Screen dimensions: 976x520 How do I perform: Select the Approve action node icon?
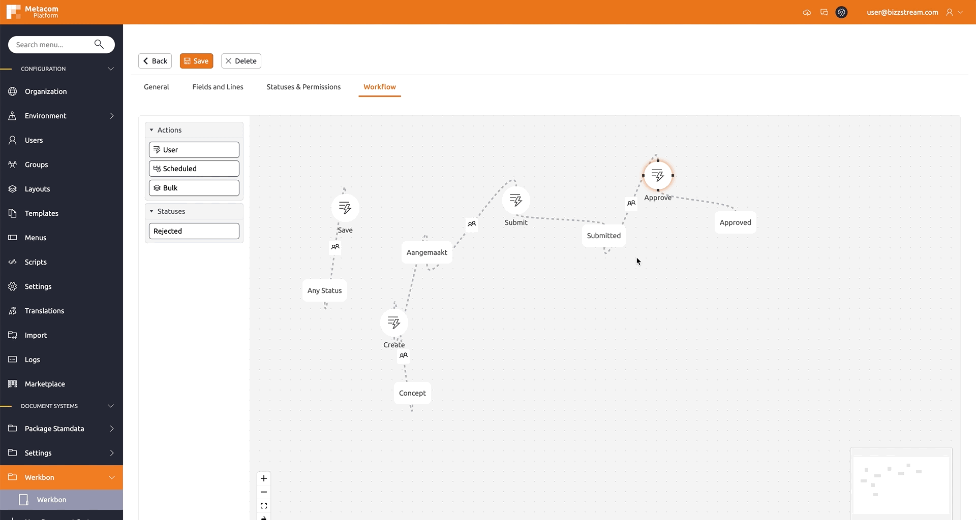[658, 175]
